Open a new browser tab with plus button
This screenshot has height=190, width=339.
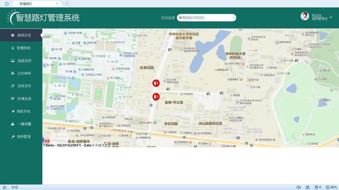(67, 3)
